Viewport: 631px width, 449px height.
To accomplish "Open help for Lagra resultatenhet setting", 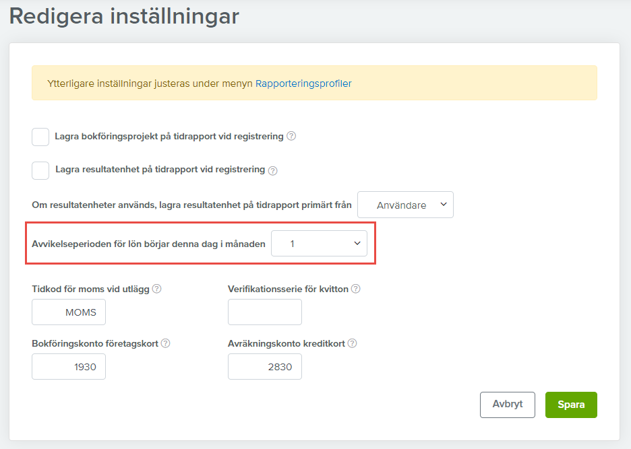I will pos(273,170).
